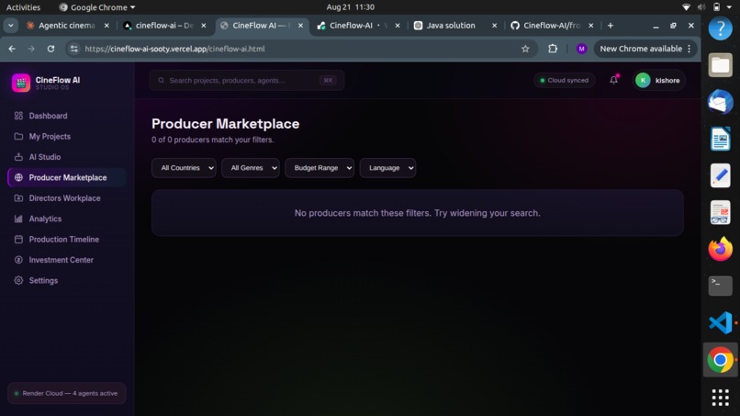Expand the All Genres dropdown
The height and width of the screenshot is (416, 740).
click(x=250, y=168)
